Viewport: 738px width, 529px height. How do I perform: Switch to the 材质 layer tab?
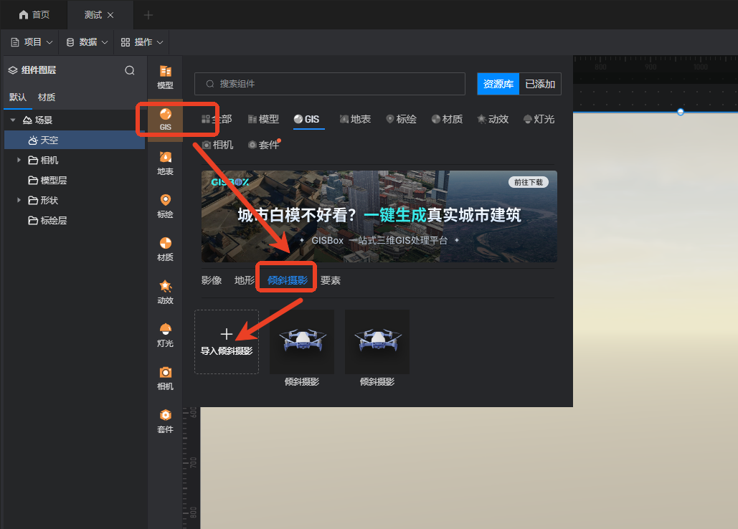[x=47, y=97]
